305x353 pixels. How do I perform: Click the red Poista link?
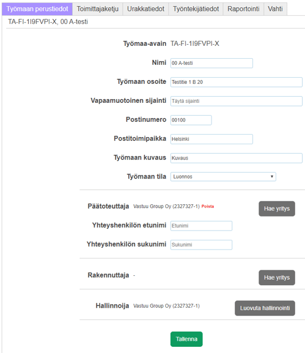(208, 206)
